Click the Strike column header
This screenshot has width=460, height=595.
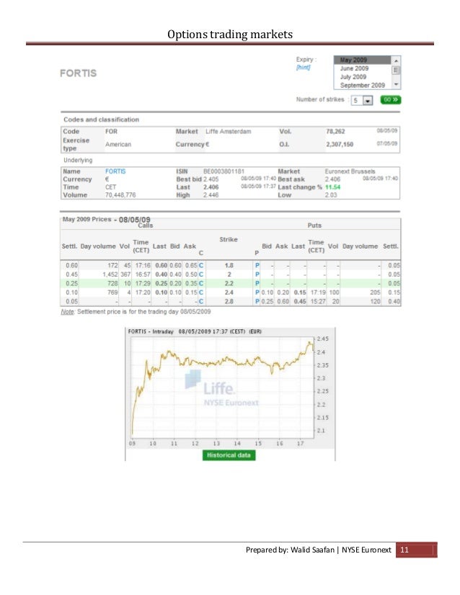point(229,239)
